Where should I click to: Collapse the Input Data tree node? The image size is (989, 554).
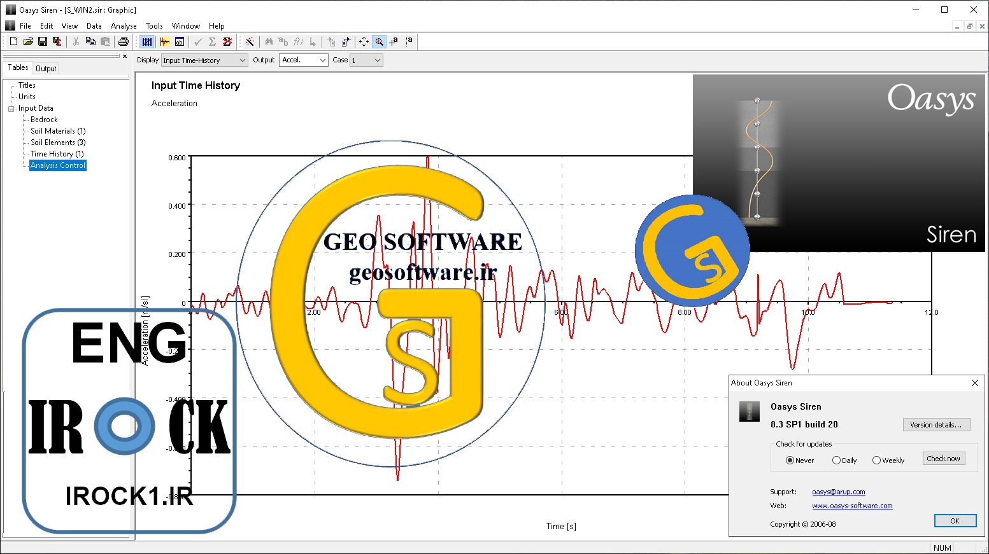pyautogui.click(x=11, y=109)
